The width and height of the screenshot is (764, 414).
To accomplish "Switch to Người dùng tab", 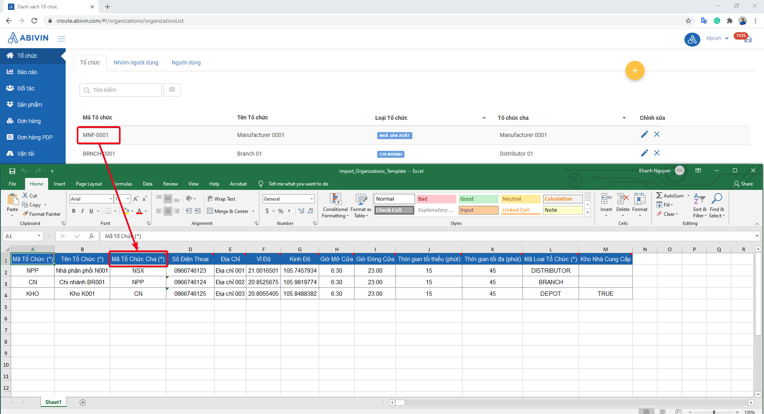I will (x=186, y=62).
